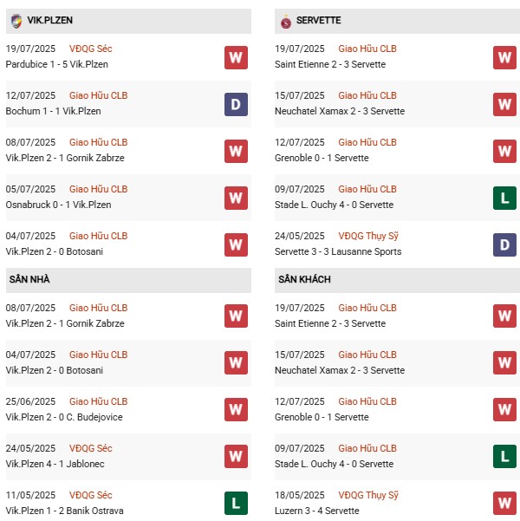Image resolution: width=520 pixels, height=521 pixels.
Task: Click W badge for Pardubice 1 - 5 Vik.Plzen
Action: click(236, 57)
